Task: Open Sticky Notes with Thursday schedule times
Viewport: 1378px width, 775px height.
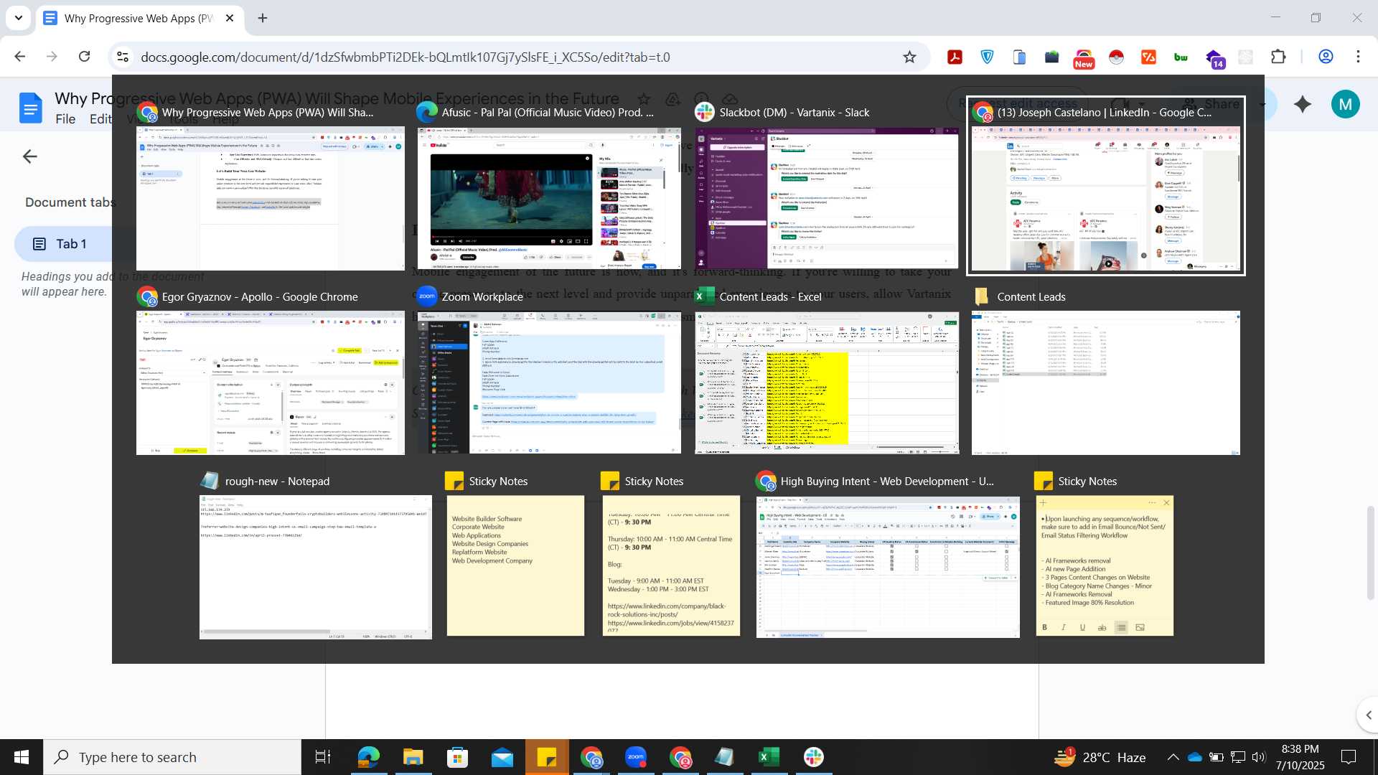Action: pos(671,565)
